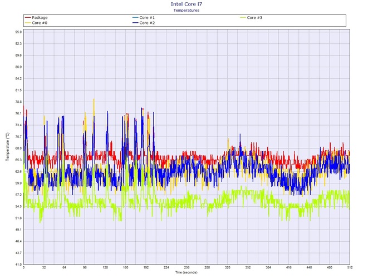Click the 128 x-axis tick label
This screenshot has width=373, height=279.
point(105,267)
